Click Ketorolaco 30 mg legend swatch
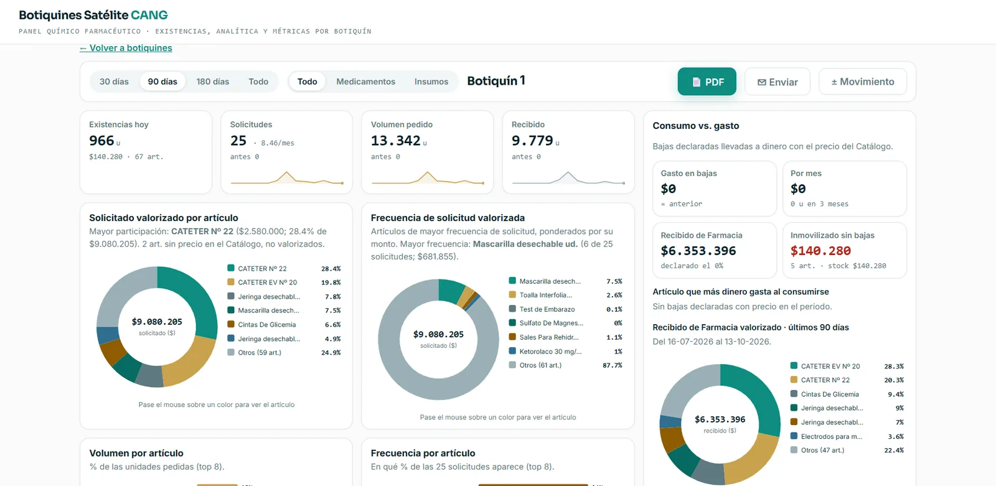The height and width of the screenshot is (486, 996). pos(512,351)
